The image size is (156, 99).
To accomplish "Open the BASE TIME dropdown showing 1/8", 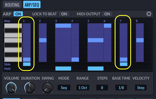I will pyautogui.click(x=121, y=88).
